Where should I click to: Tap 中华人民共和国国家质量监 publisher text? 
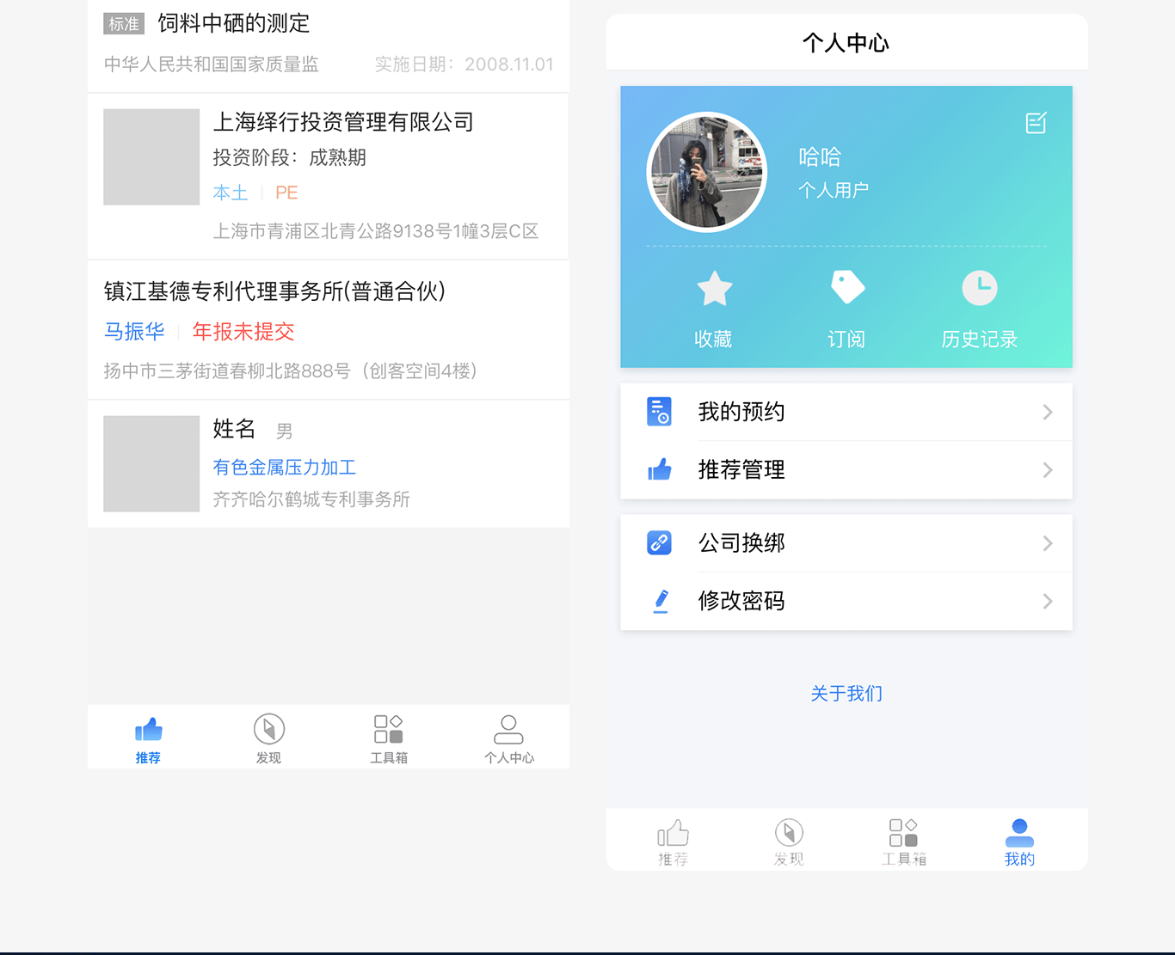[x=212, y=64]
